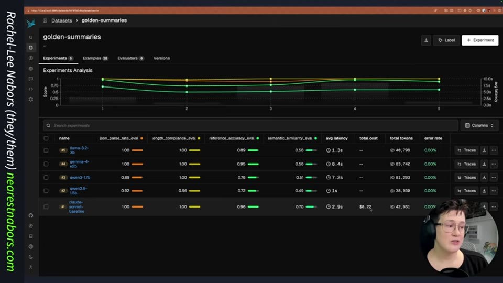
Task: Open the user profile icon in the sidebar
Action: coord(31,267)
